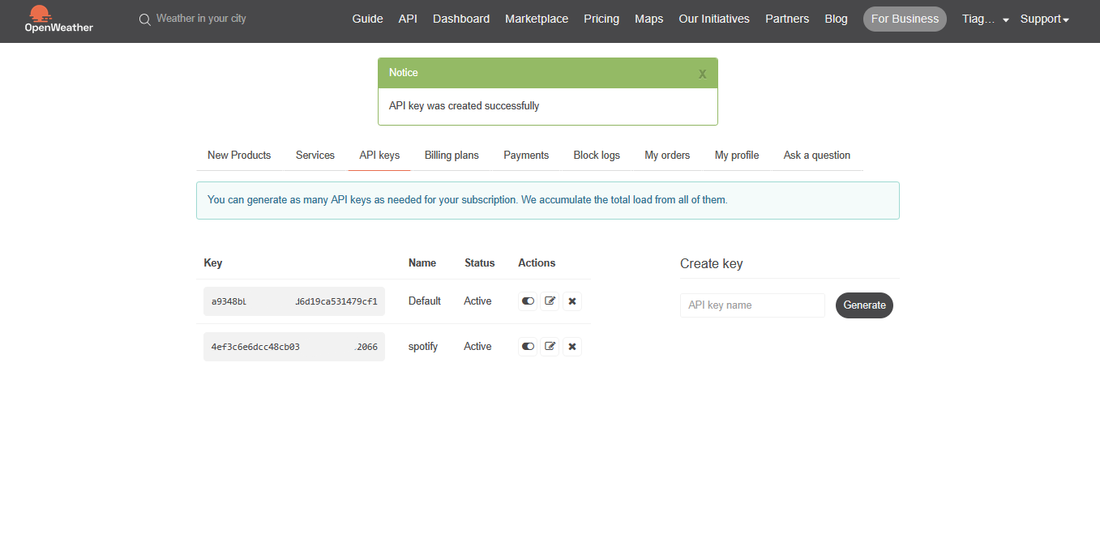Image resolution: width=1100 pixels, height=559 pixels.
Task: Expand the Support dropdown menu
Action: coord(1044,19)
